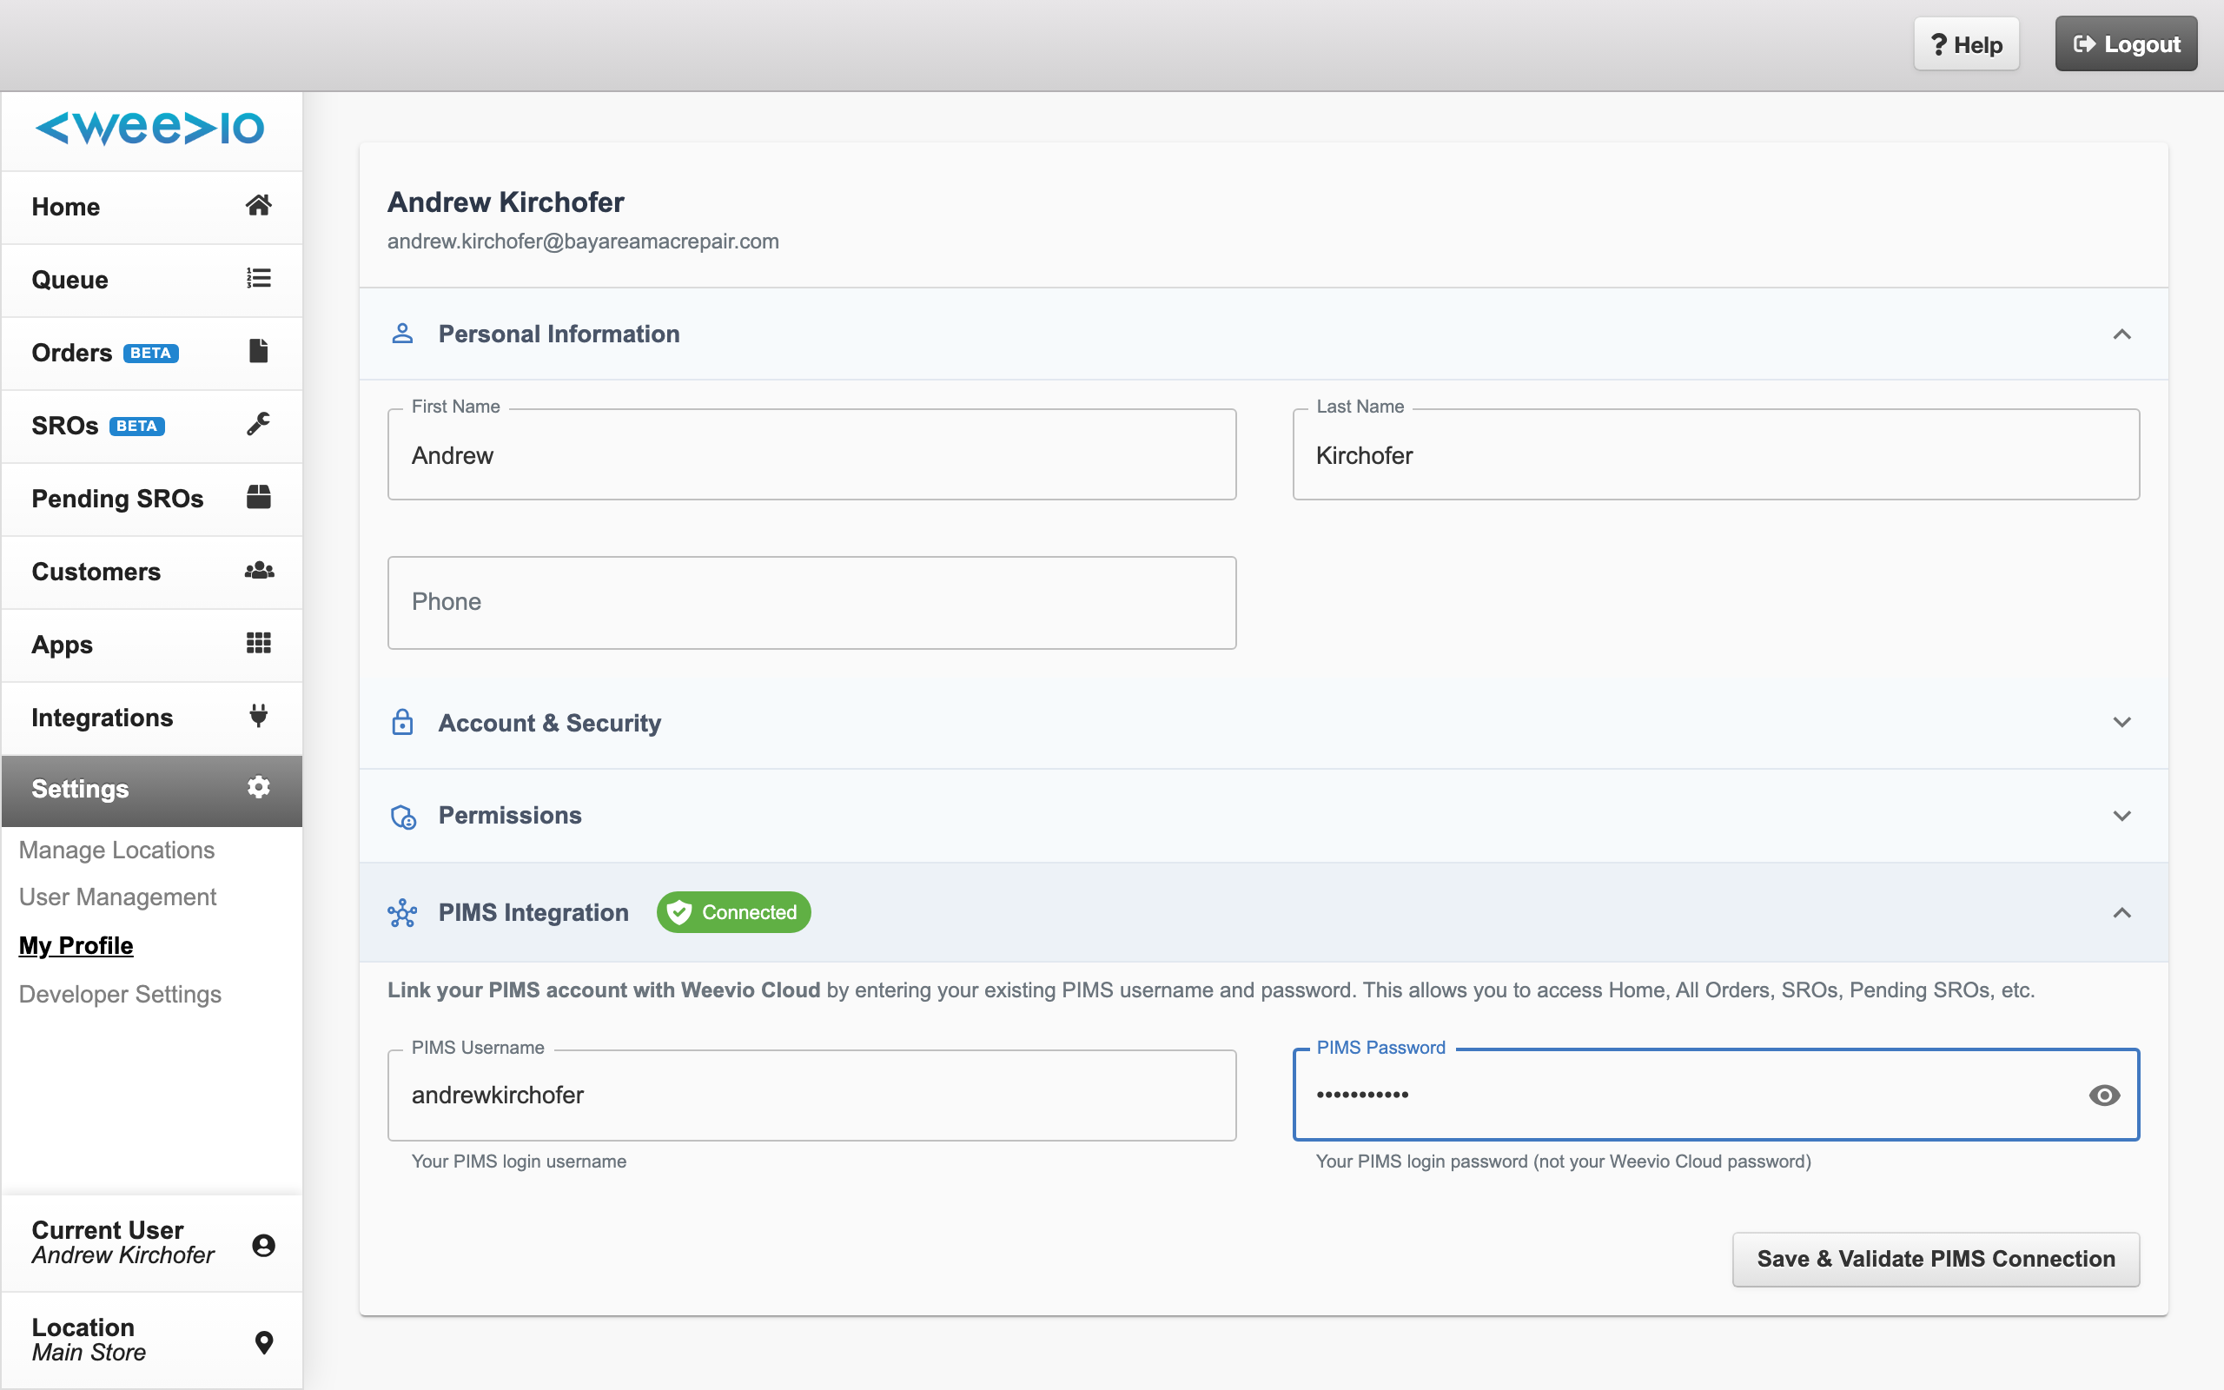The image size is (2224, 1390).
Task: Click the Logout button
Action: point(2126,44)
